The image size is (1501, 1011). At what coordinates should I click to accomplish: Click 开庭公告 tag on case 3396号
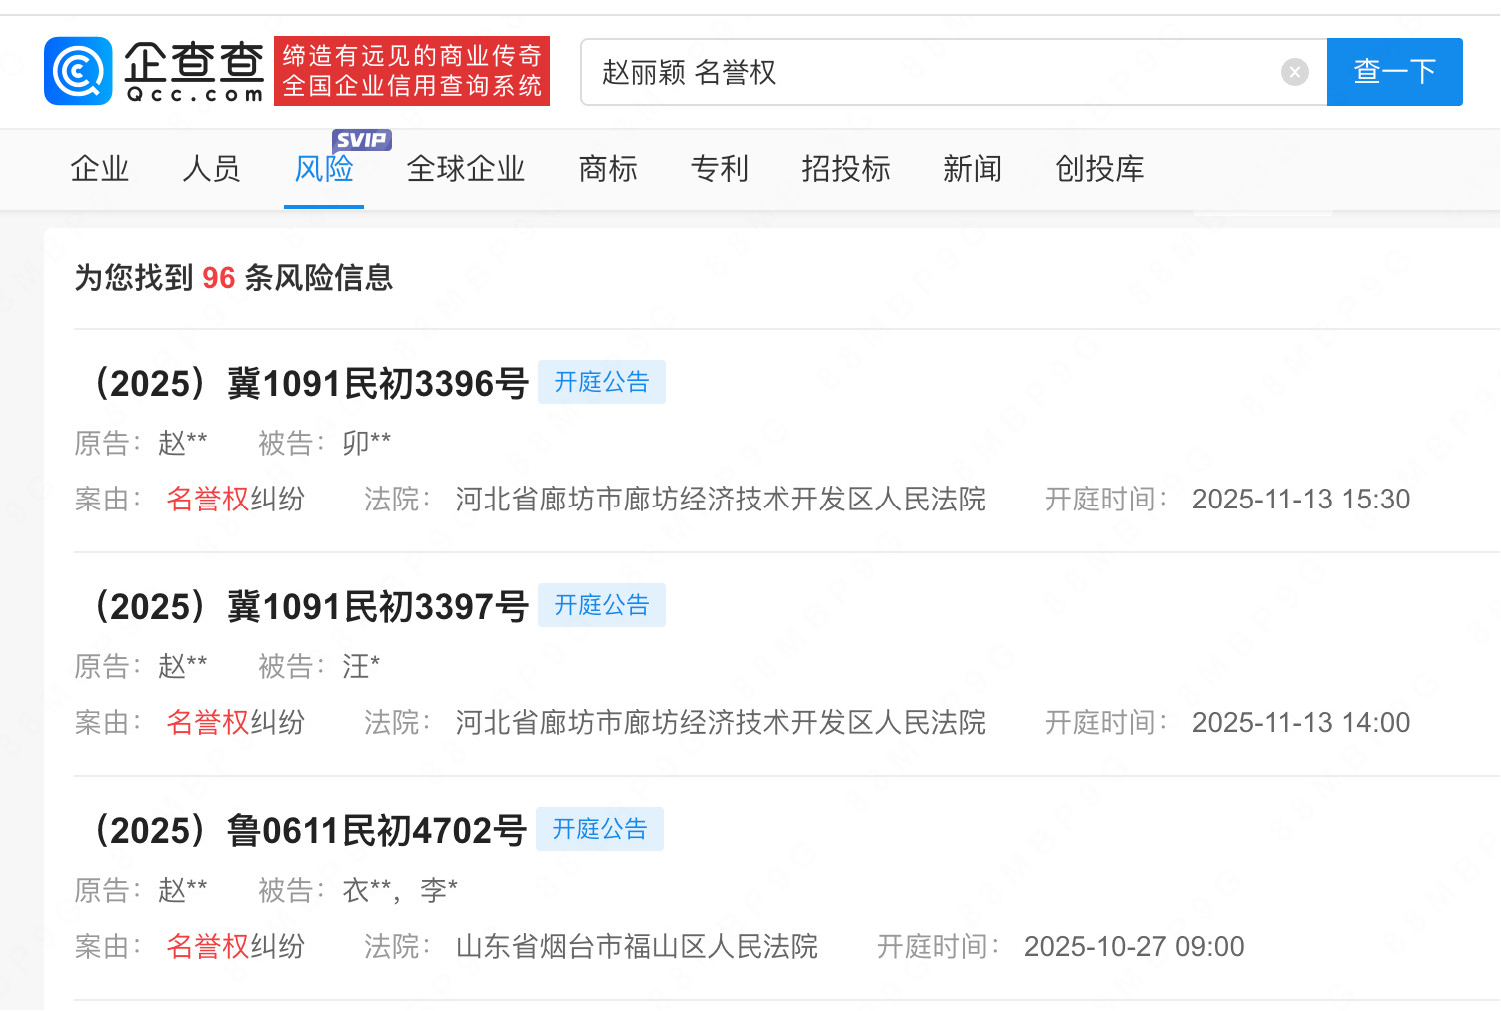[x=602, y=382]
